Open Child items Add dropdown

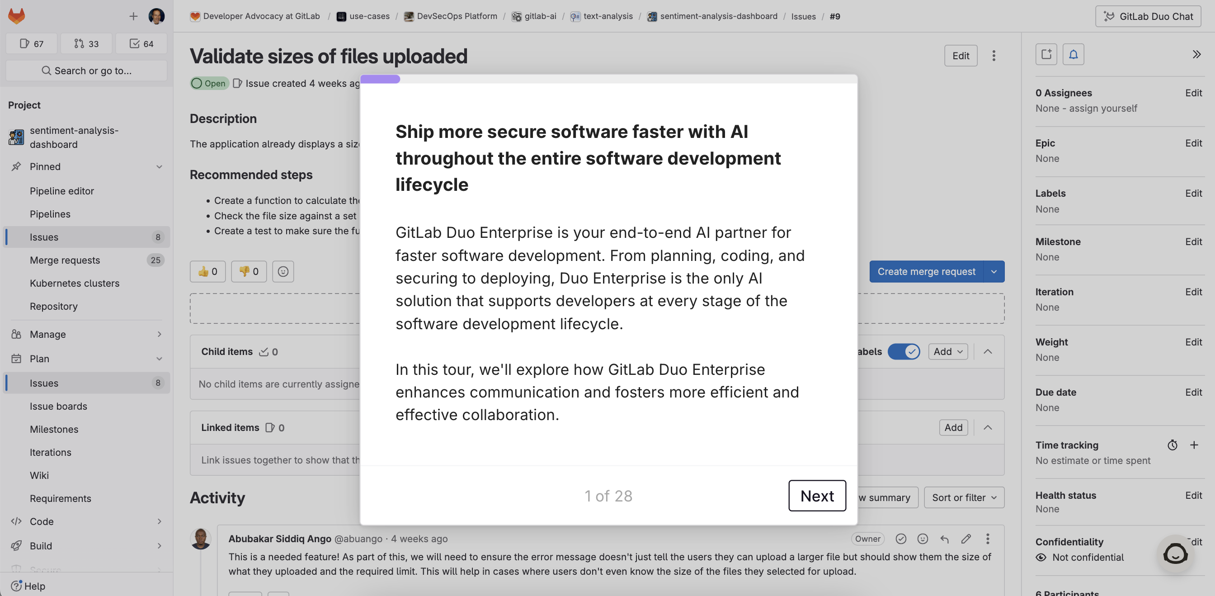[x=947, y=352]
